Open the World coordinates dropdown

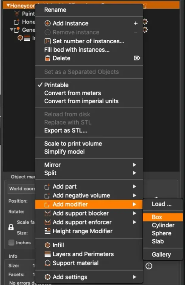tap(21, 189)
